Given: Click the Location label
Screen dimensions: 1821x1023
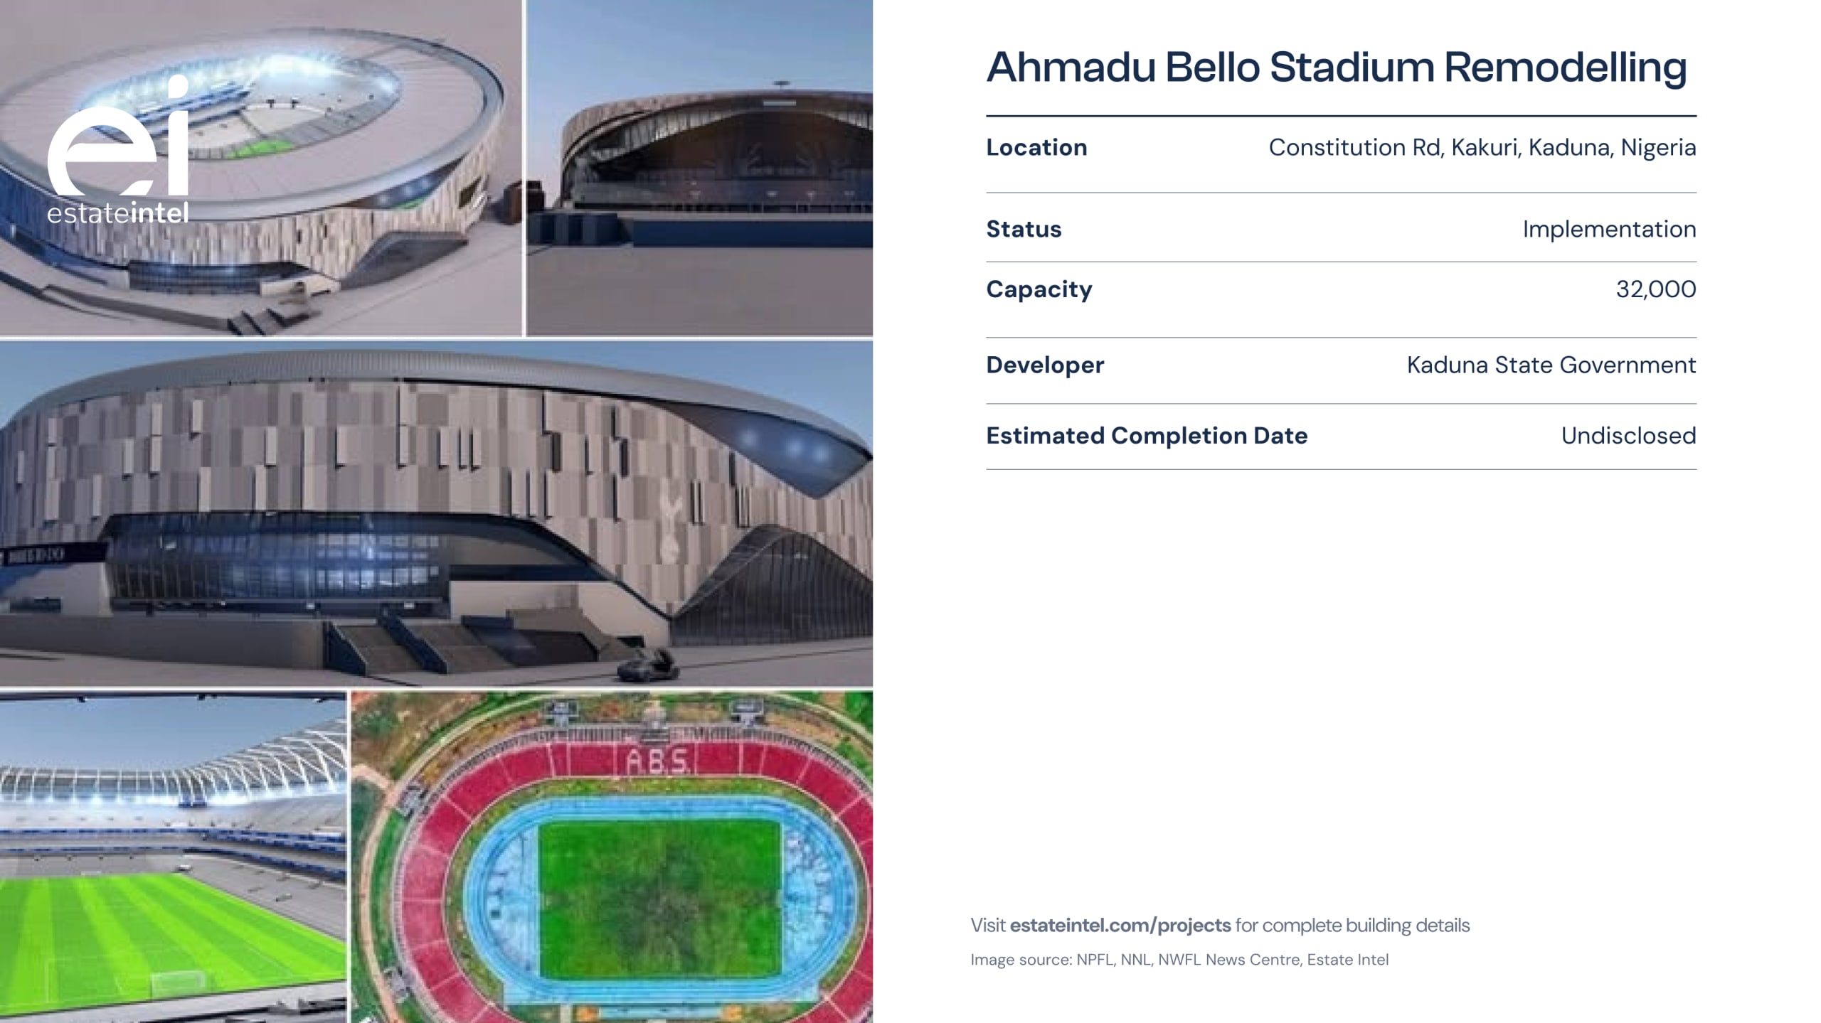Looking at the screenshot, I should tap(1036, 147).
